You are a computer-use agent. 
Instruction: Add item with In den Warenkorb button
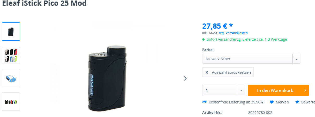tap(278, 90)
